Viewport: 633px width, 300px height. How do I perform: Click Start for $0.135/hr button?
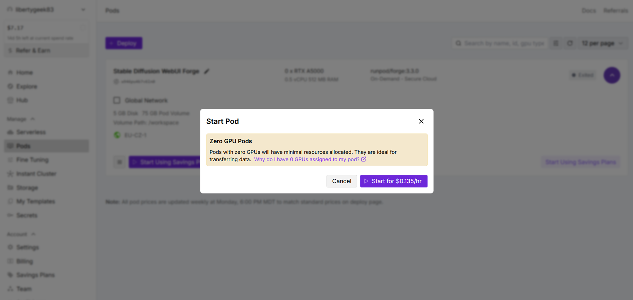pos(394,181)
